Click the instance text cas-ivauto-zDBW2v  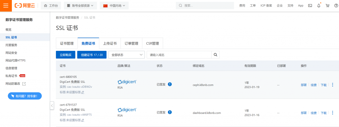(79, 87)
